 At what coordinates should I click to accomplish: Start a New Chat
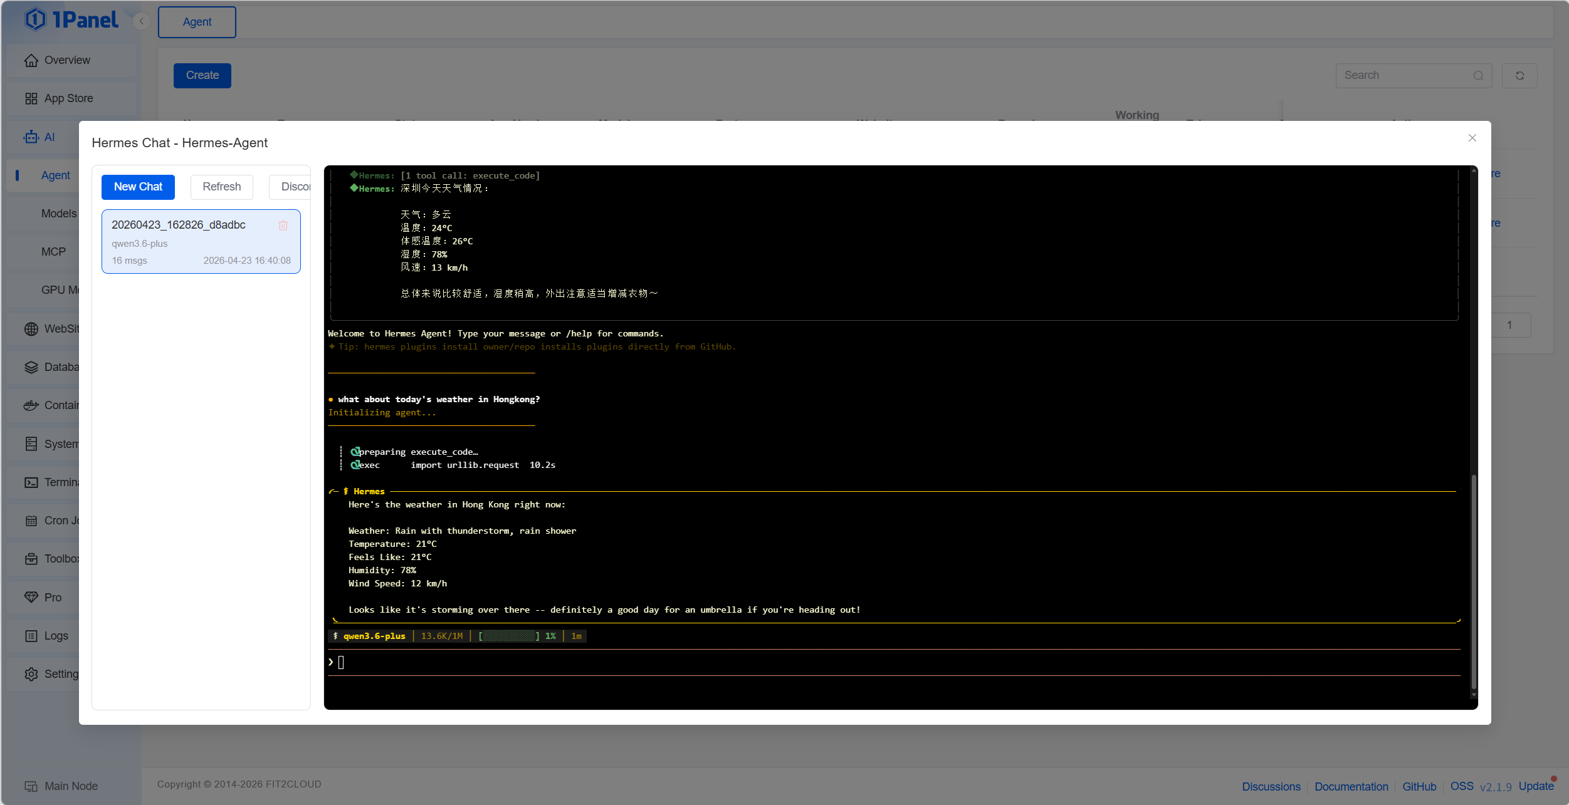138,187
